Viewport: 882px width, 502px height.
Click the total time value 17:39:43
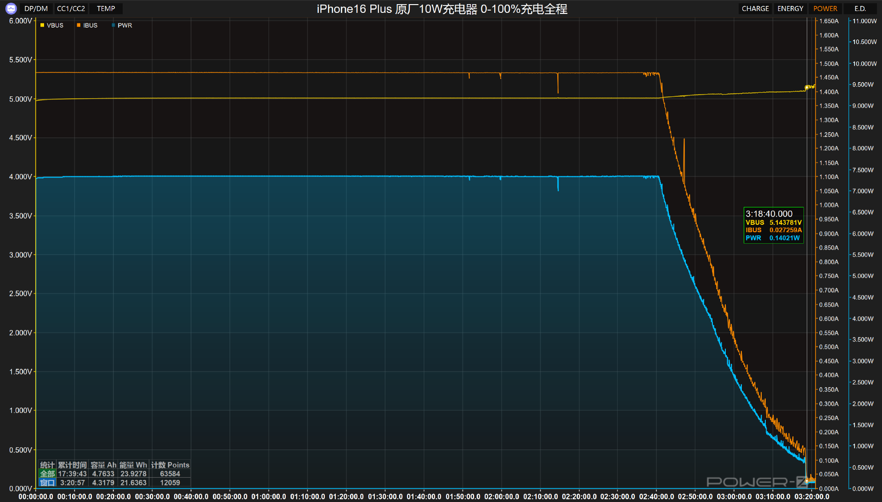pyautogui.click(x=72, y=474)
